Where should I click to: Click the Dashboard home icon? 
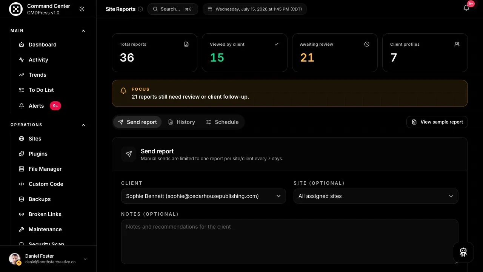(x=22, y=45)
